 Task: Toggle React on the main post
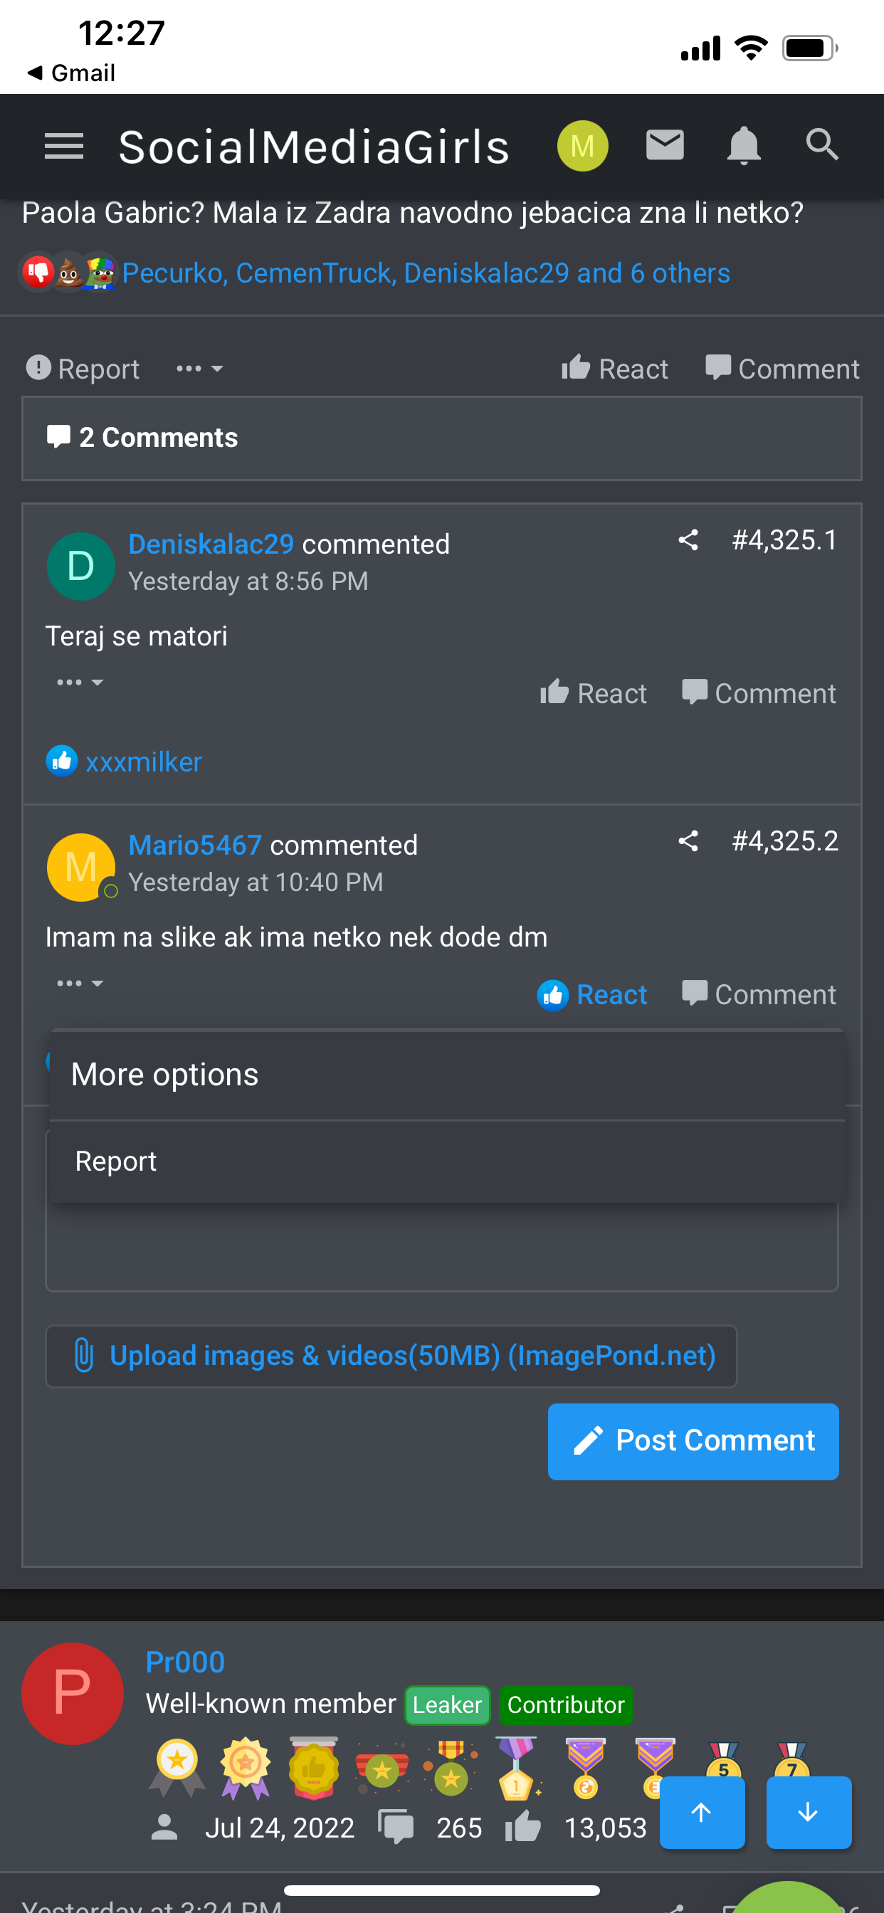[x=614, y=369]
